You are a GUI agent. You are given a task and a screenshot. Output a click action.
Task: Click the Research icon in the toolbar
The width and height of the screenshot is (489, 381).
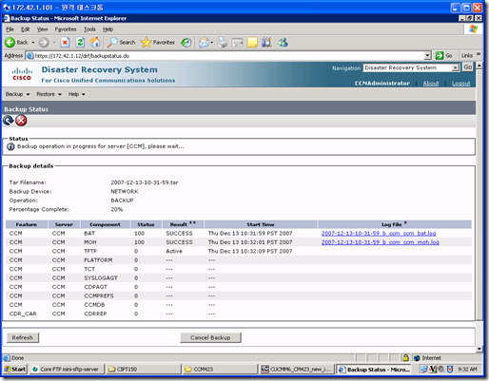(266, 42)
